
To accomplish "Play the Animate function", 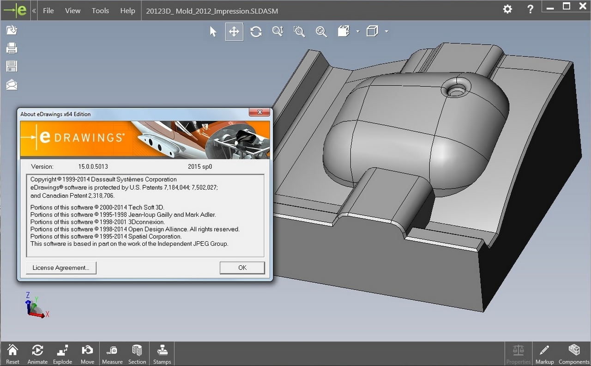I will pyautogui.click(x=37, y=354).
